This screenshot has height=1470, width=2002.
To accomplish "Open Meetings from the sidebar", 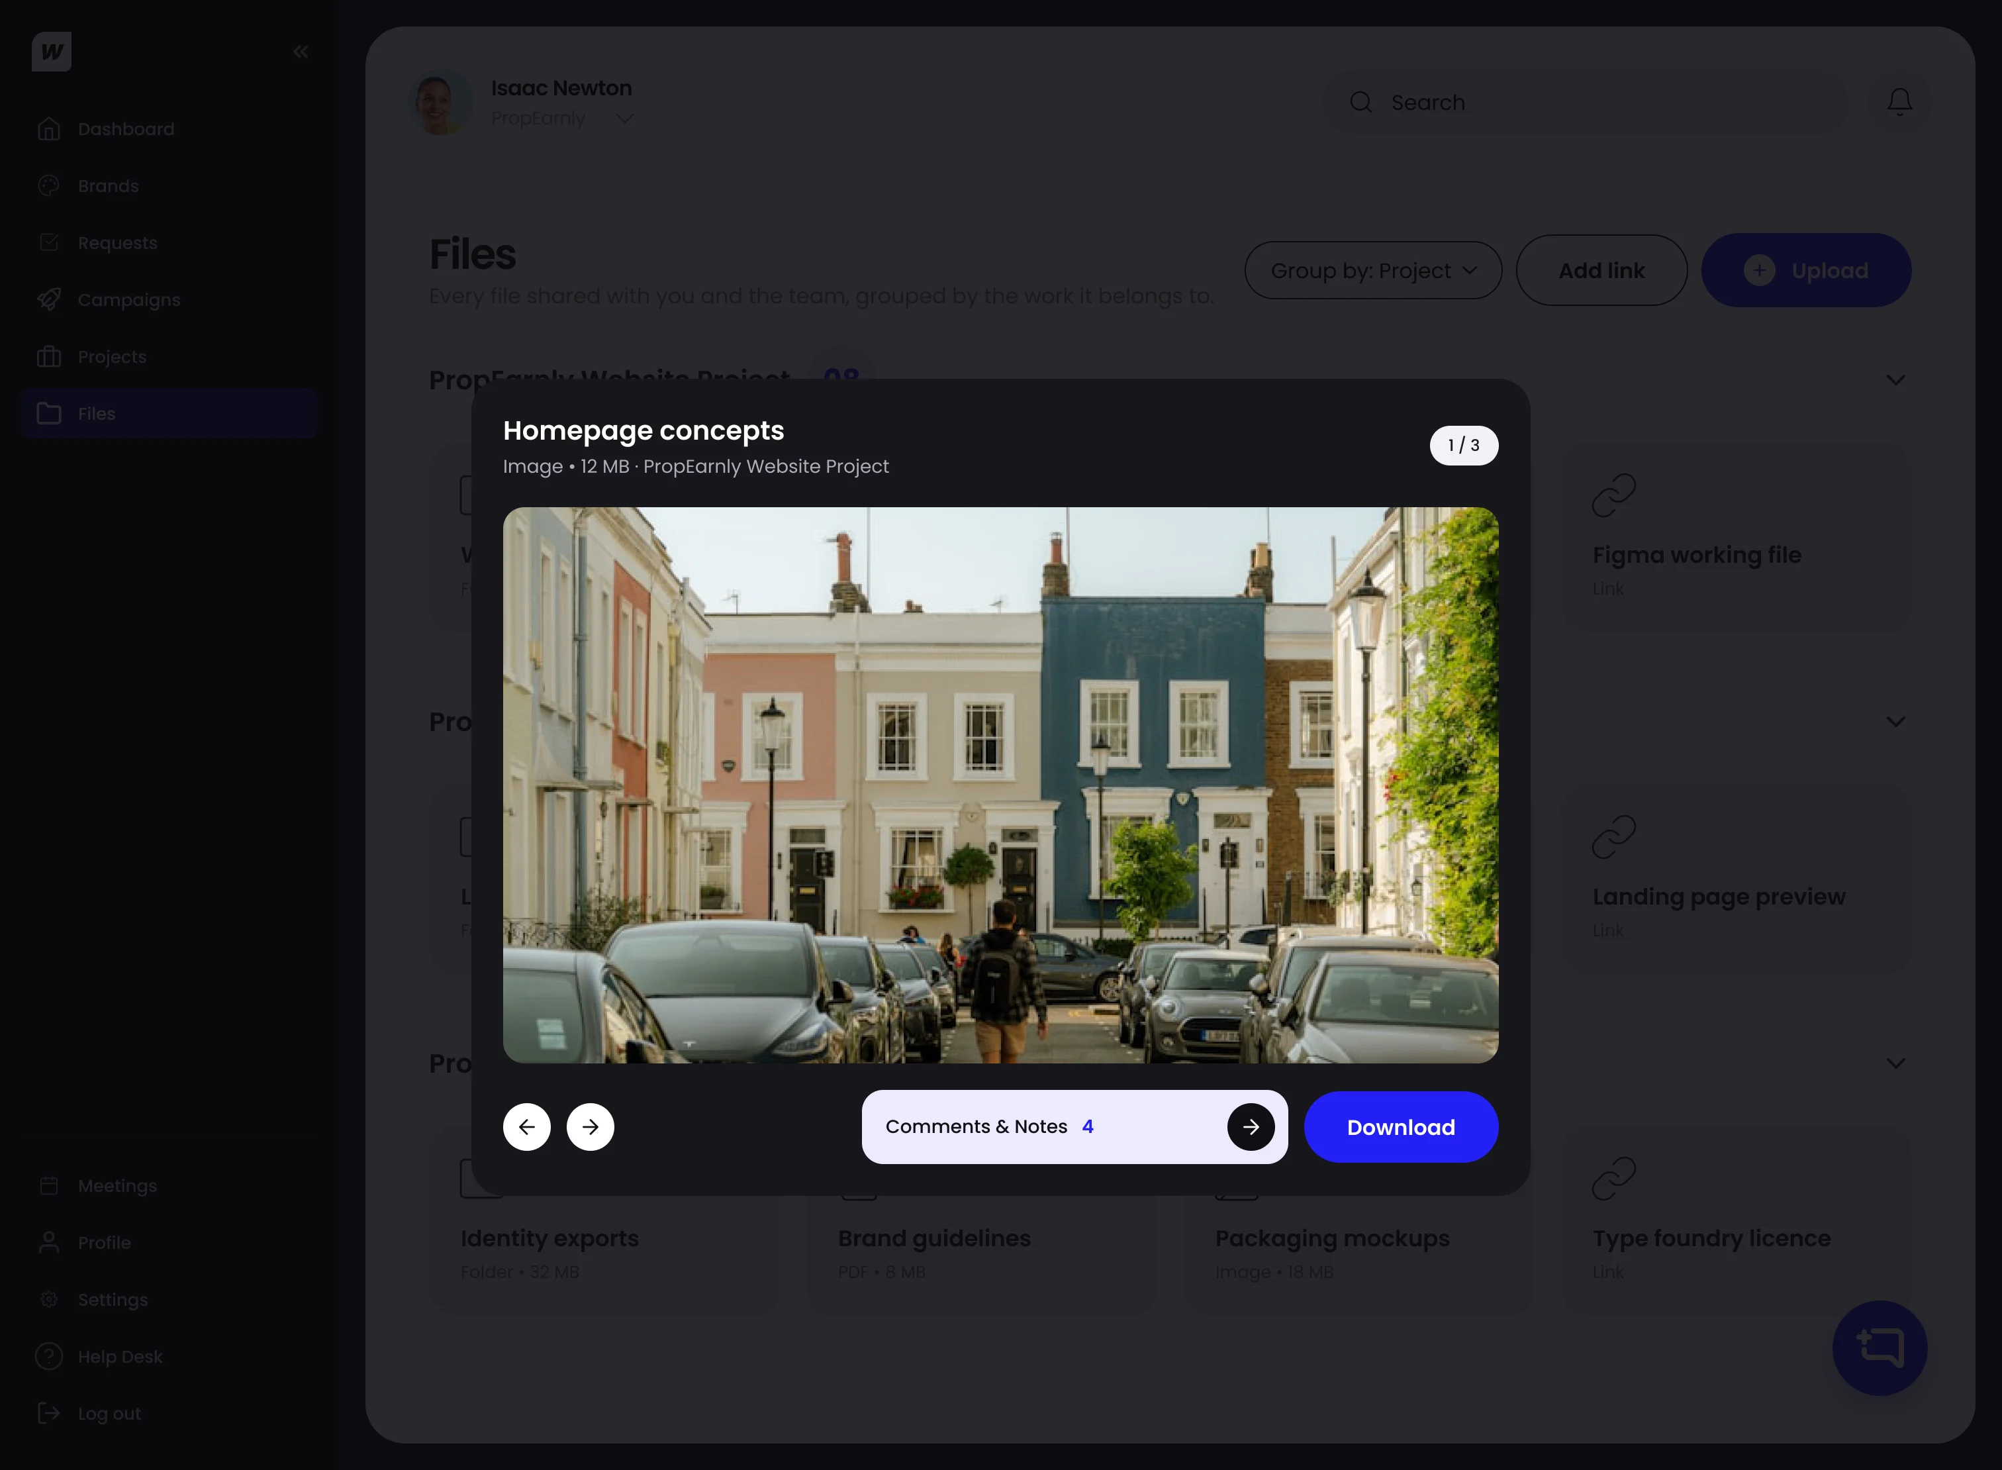I will (169, 1186).
